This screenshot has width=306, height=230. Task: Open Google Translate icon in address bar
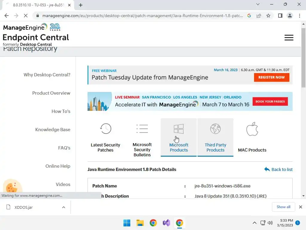tap(249, 16)
